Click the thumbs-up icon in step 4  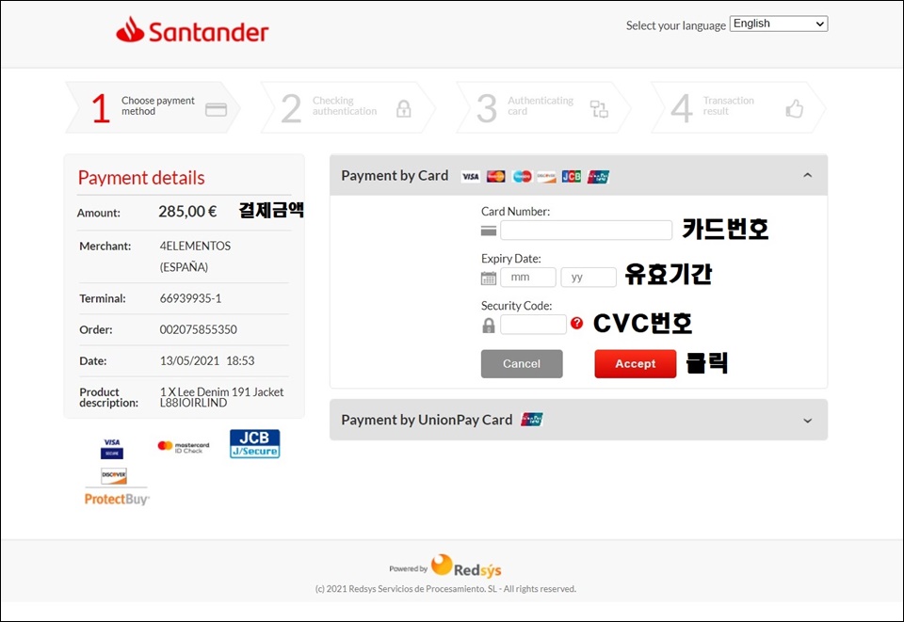795,108
